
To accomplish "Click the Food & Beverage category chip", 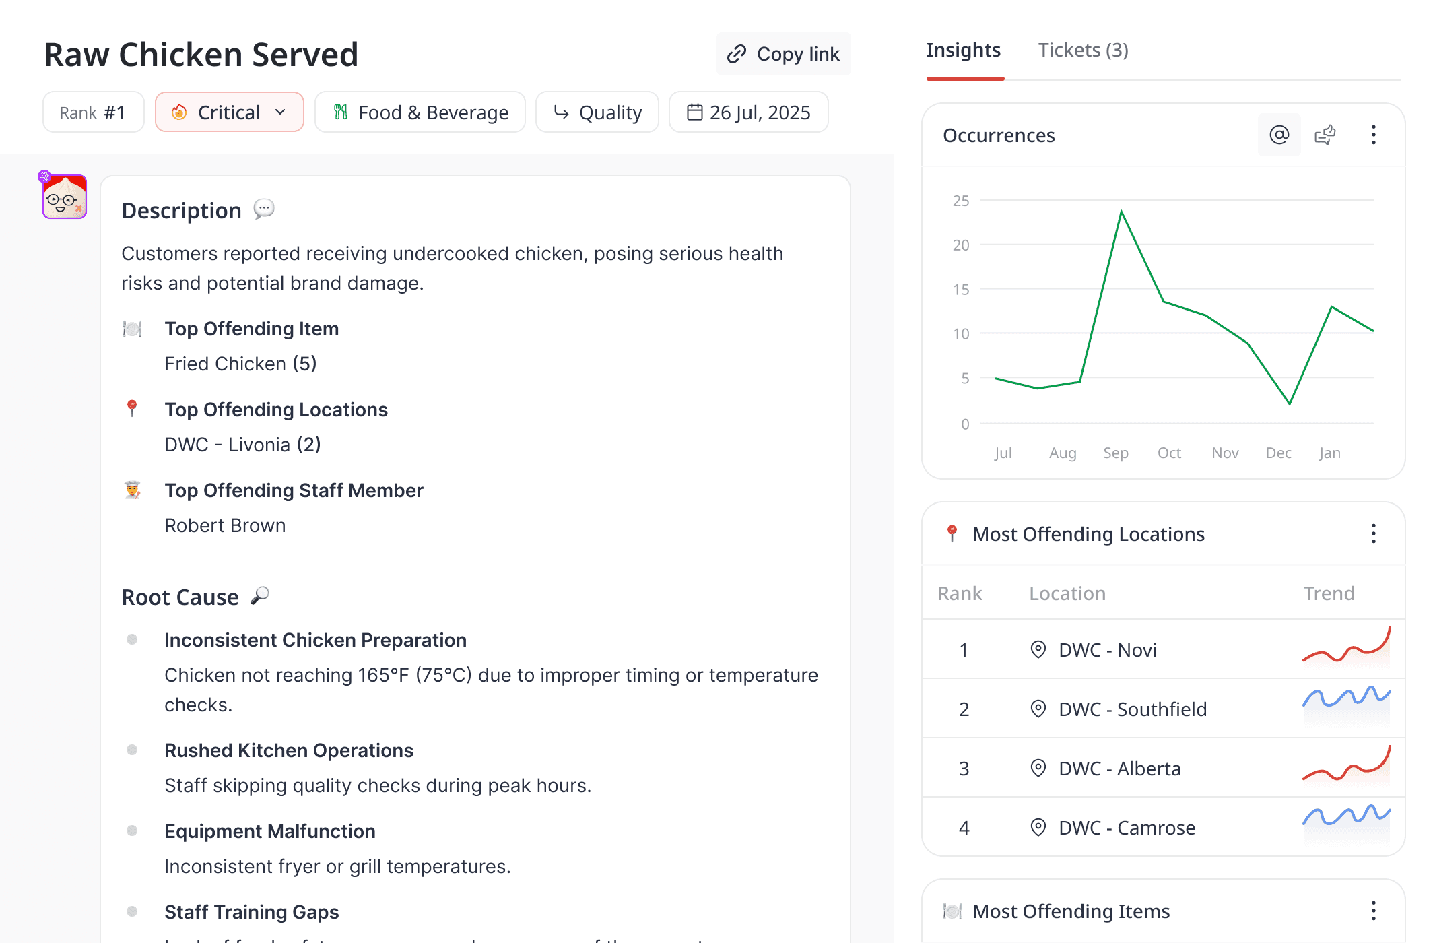I will coord(420,112).
